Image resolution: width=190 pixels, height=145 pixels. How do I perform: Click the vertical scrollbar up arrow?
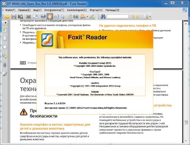pos(186,24)
